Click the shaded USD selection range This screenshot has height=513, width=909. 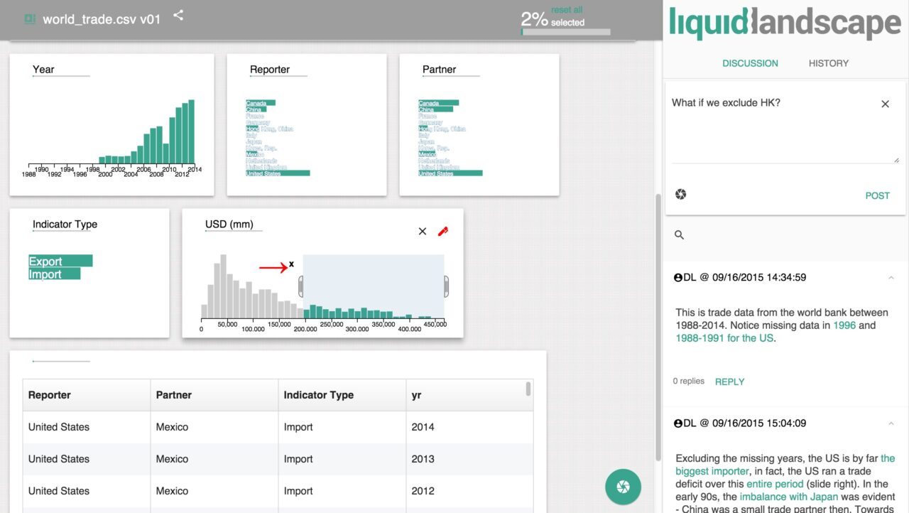[374, 286]
